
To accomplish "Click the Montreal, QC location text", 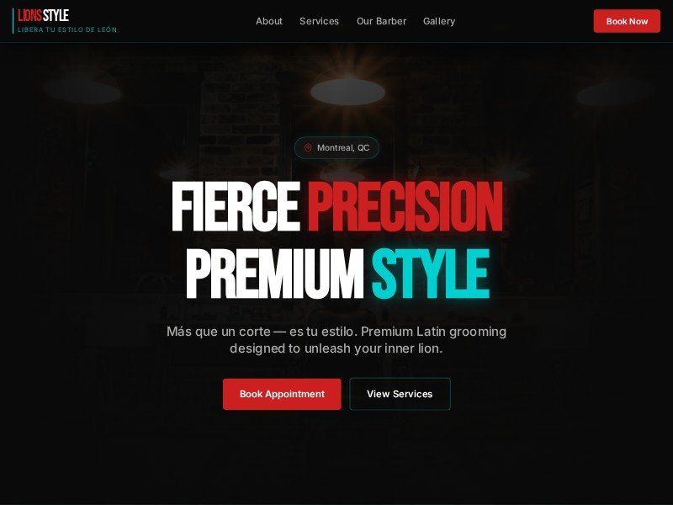I will 343,148.
